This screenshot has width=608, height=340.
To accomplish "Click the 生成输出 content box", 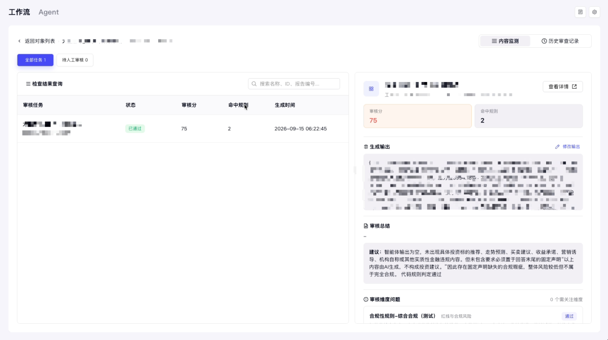I will tap(473, 182).
